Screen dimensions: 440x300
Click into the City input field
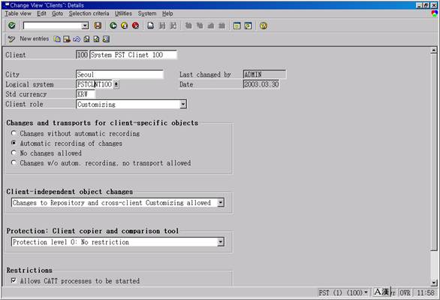pyautogui.click(x=119, y=74)
